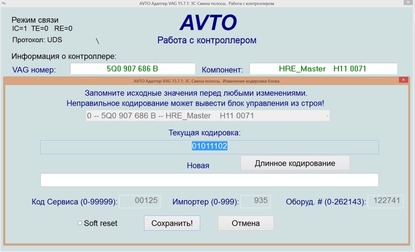Viewport: 415px width, 252px height.
Task: Click the Оборуд. # (0-262143) label
Action: (326, 202)
